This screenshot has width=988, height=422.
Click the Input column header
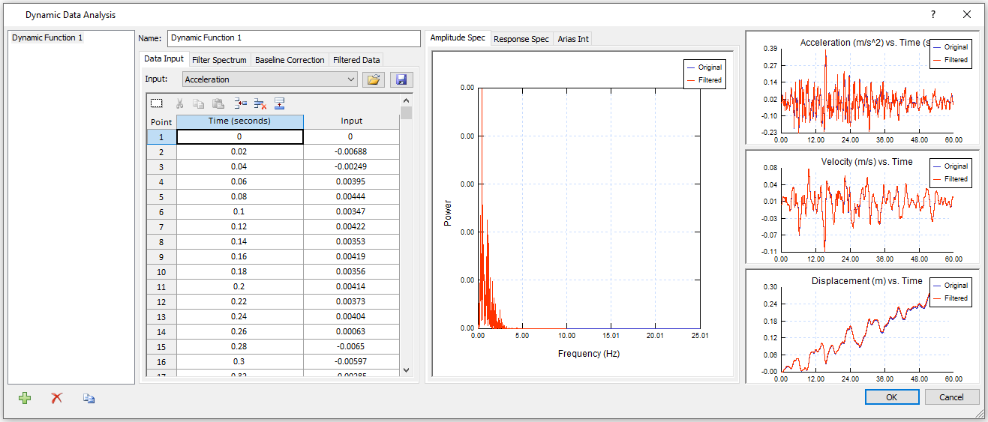(352, 121)
